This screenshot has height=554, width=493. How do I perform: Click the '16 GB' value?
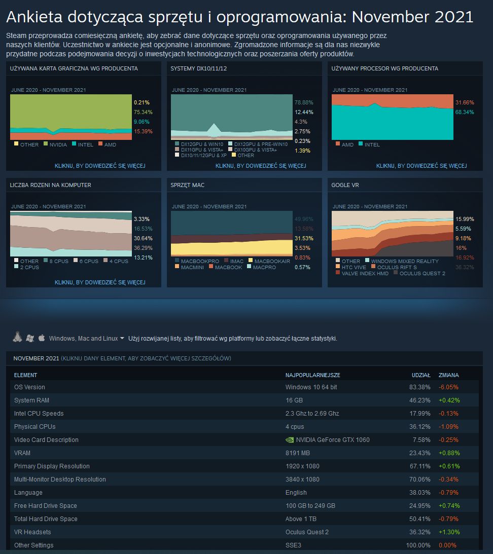tap(294, 400)
